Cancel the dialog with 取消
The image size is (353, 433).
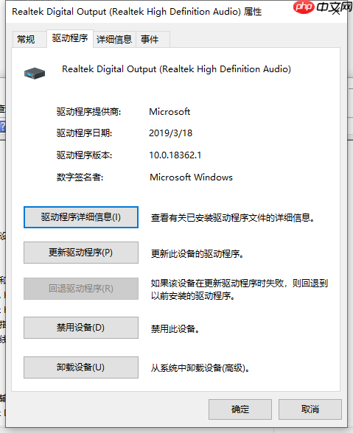(x=310, y=409)
